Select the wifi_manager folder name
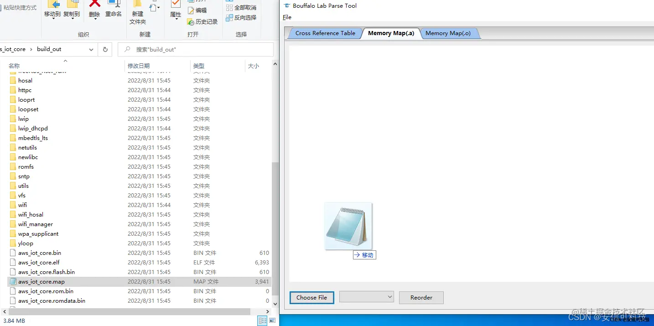Viewport: 654px width, 326px height. tap(36, 224)
